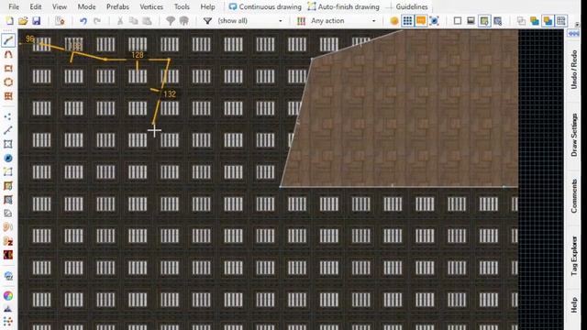
Task: Click the things filter funnel icon
Action: pos(207,21)
